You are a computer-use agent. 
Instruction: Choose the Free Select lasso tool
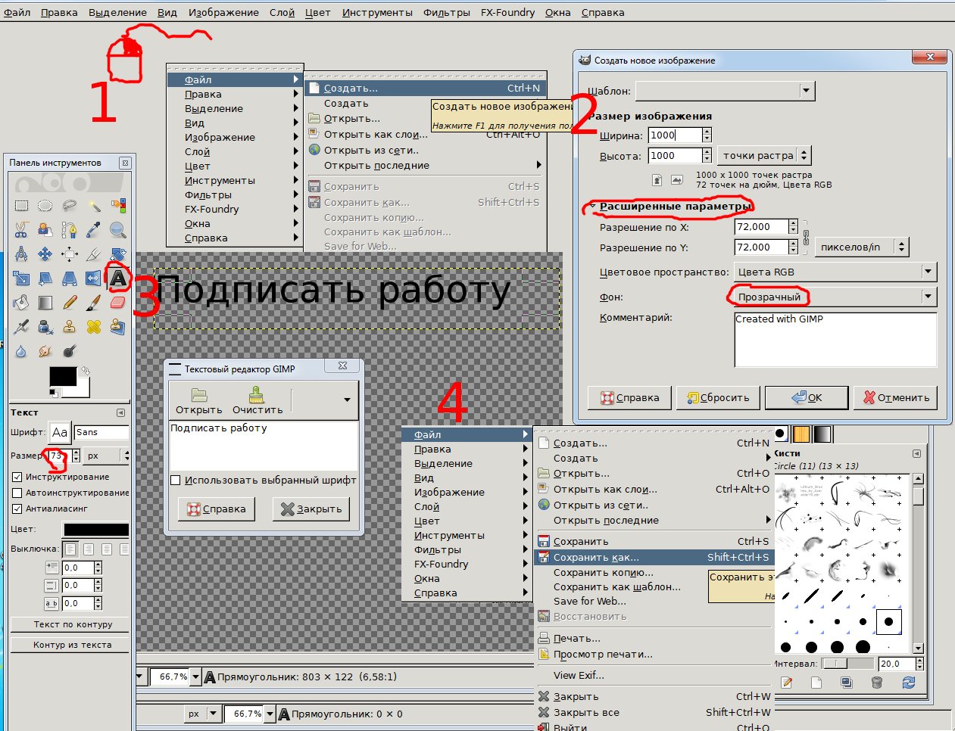tap(70, 206)
